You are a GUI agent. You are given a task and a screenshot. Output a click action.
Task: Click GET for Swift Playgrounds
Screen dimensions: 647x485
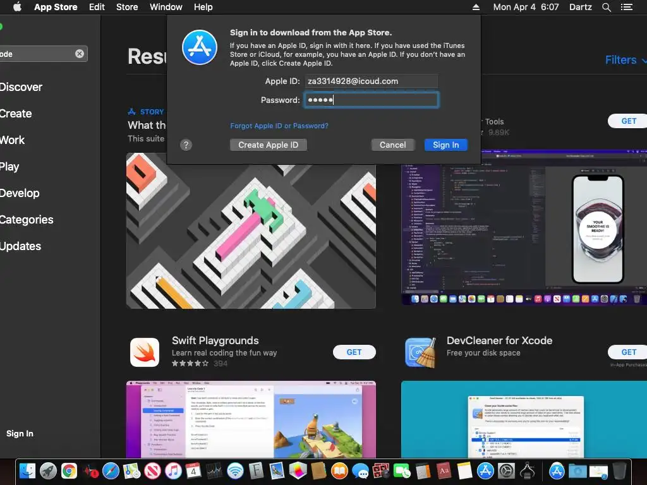point(354,352)
